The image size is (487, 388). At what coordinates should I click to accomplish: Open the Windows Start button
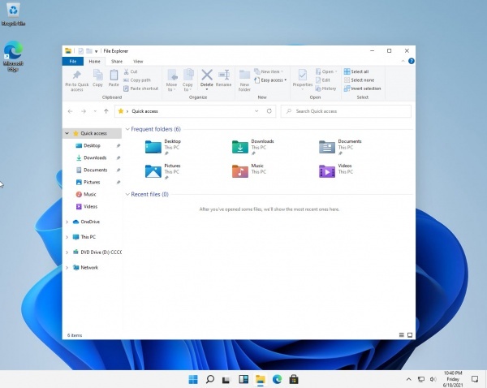click(193, 379)
